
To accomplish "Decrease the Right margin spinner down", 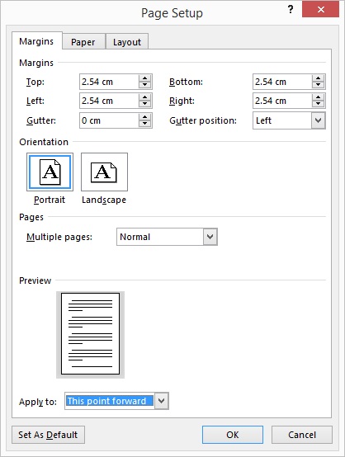I will [x=318, y=104].
